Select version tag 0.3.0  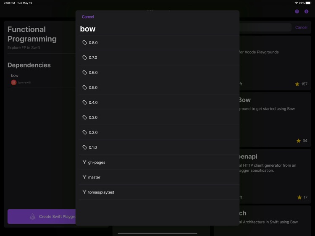pyautogui.click(x=159, y=118)
